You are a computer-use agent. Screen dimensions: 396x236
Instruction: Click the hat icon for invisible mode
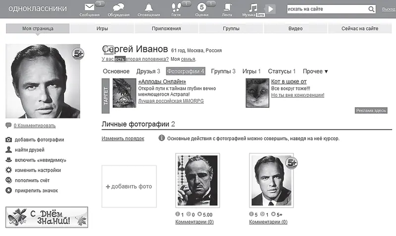pyautogui.click(x=8, y=159)
